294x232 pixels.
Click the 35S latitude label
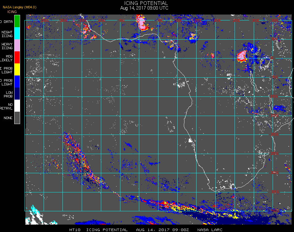[275, 192]
